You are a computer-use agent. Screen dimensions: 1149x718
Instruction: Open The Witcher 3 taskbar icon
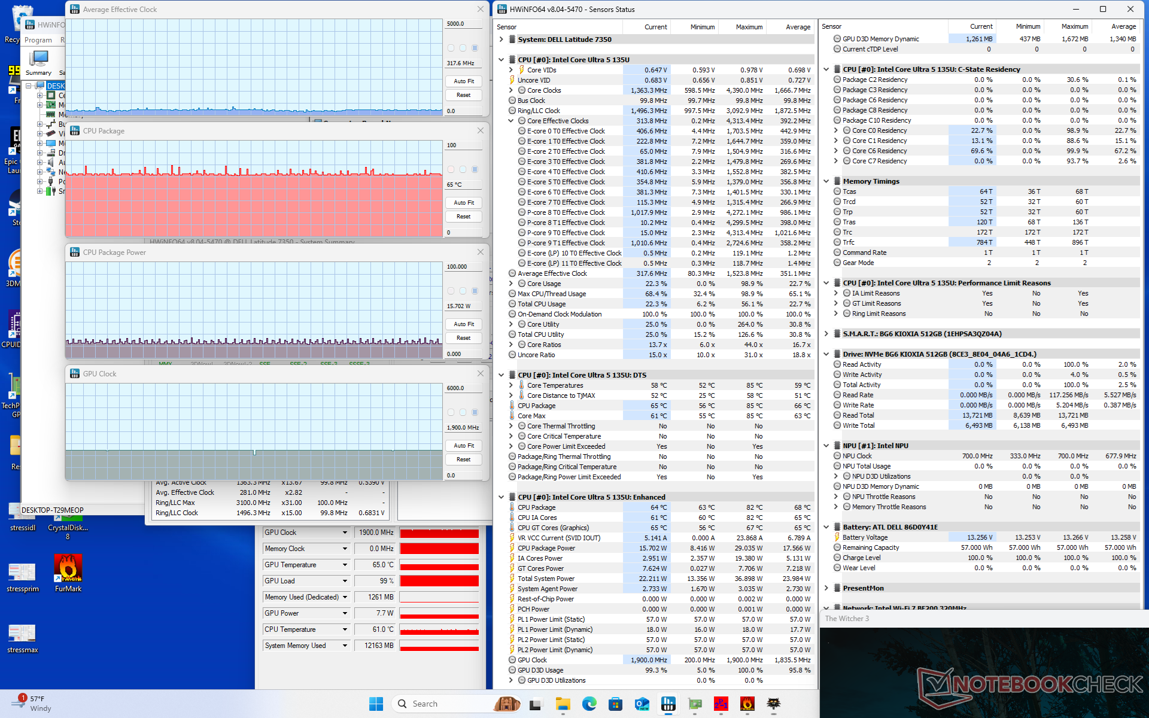point(774,704)
